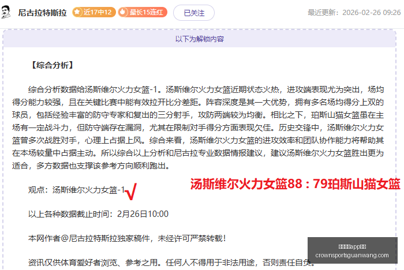
Task: Select the 观点：汤斯维尔火力女篮-1 line
Action: (x=77, y=190)
